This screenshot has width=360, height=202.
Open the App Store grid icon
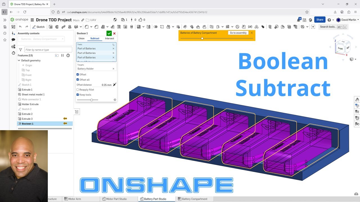[x=305, y=20]
